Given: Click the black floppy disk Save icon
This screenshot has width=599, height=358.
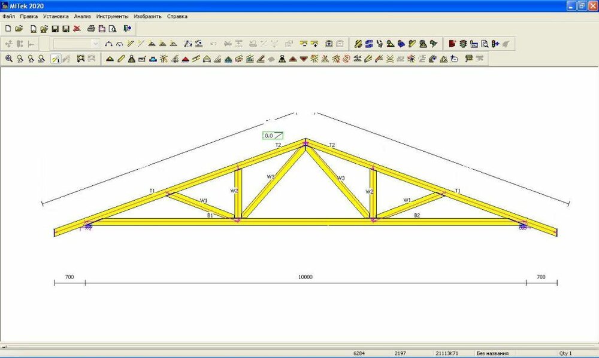Looking at the screenshot, I should pos(55,28).
